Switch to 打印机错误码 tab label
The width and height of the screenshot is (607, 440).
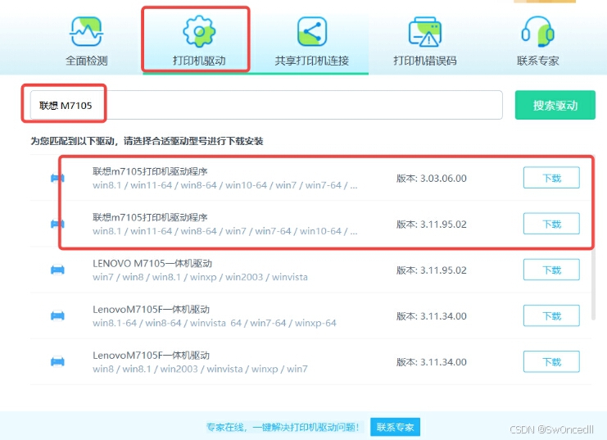coord(425,61)
